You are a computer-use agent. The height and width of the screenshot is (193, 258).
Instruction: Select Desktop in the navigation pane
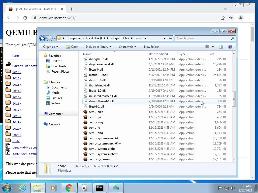[x=57, y=61]
